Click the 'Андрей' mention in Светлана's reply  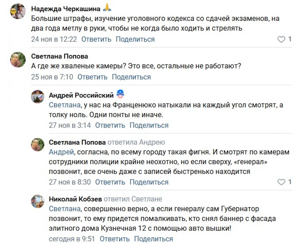click(61, 152)
